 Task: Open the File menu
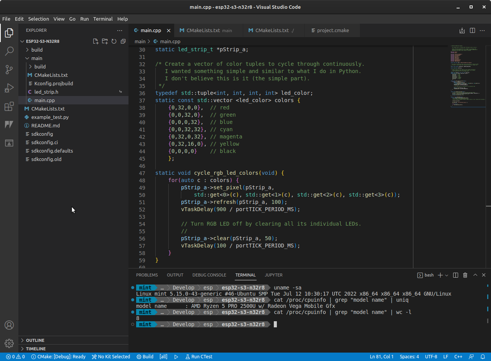(6, 19)
